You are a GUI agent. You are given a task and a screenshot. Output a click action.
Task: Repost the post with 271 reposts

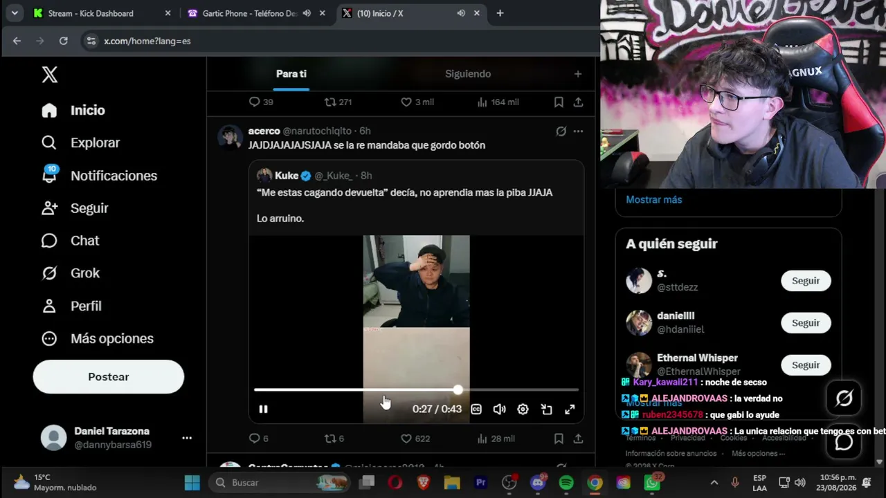pos(338,102)
